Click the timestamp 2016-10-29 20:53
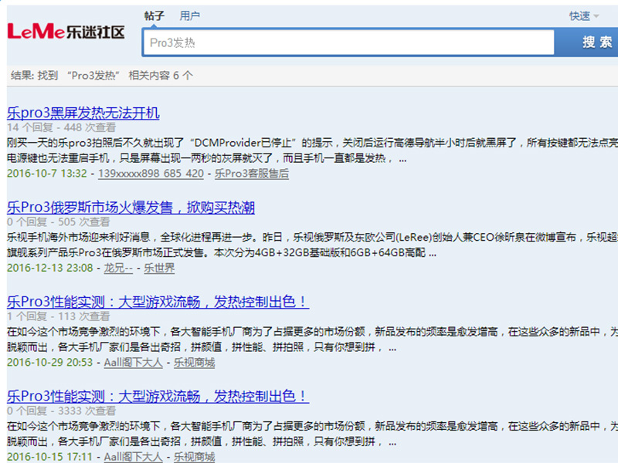618x463 pixels. tap(50, 362)
